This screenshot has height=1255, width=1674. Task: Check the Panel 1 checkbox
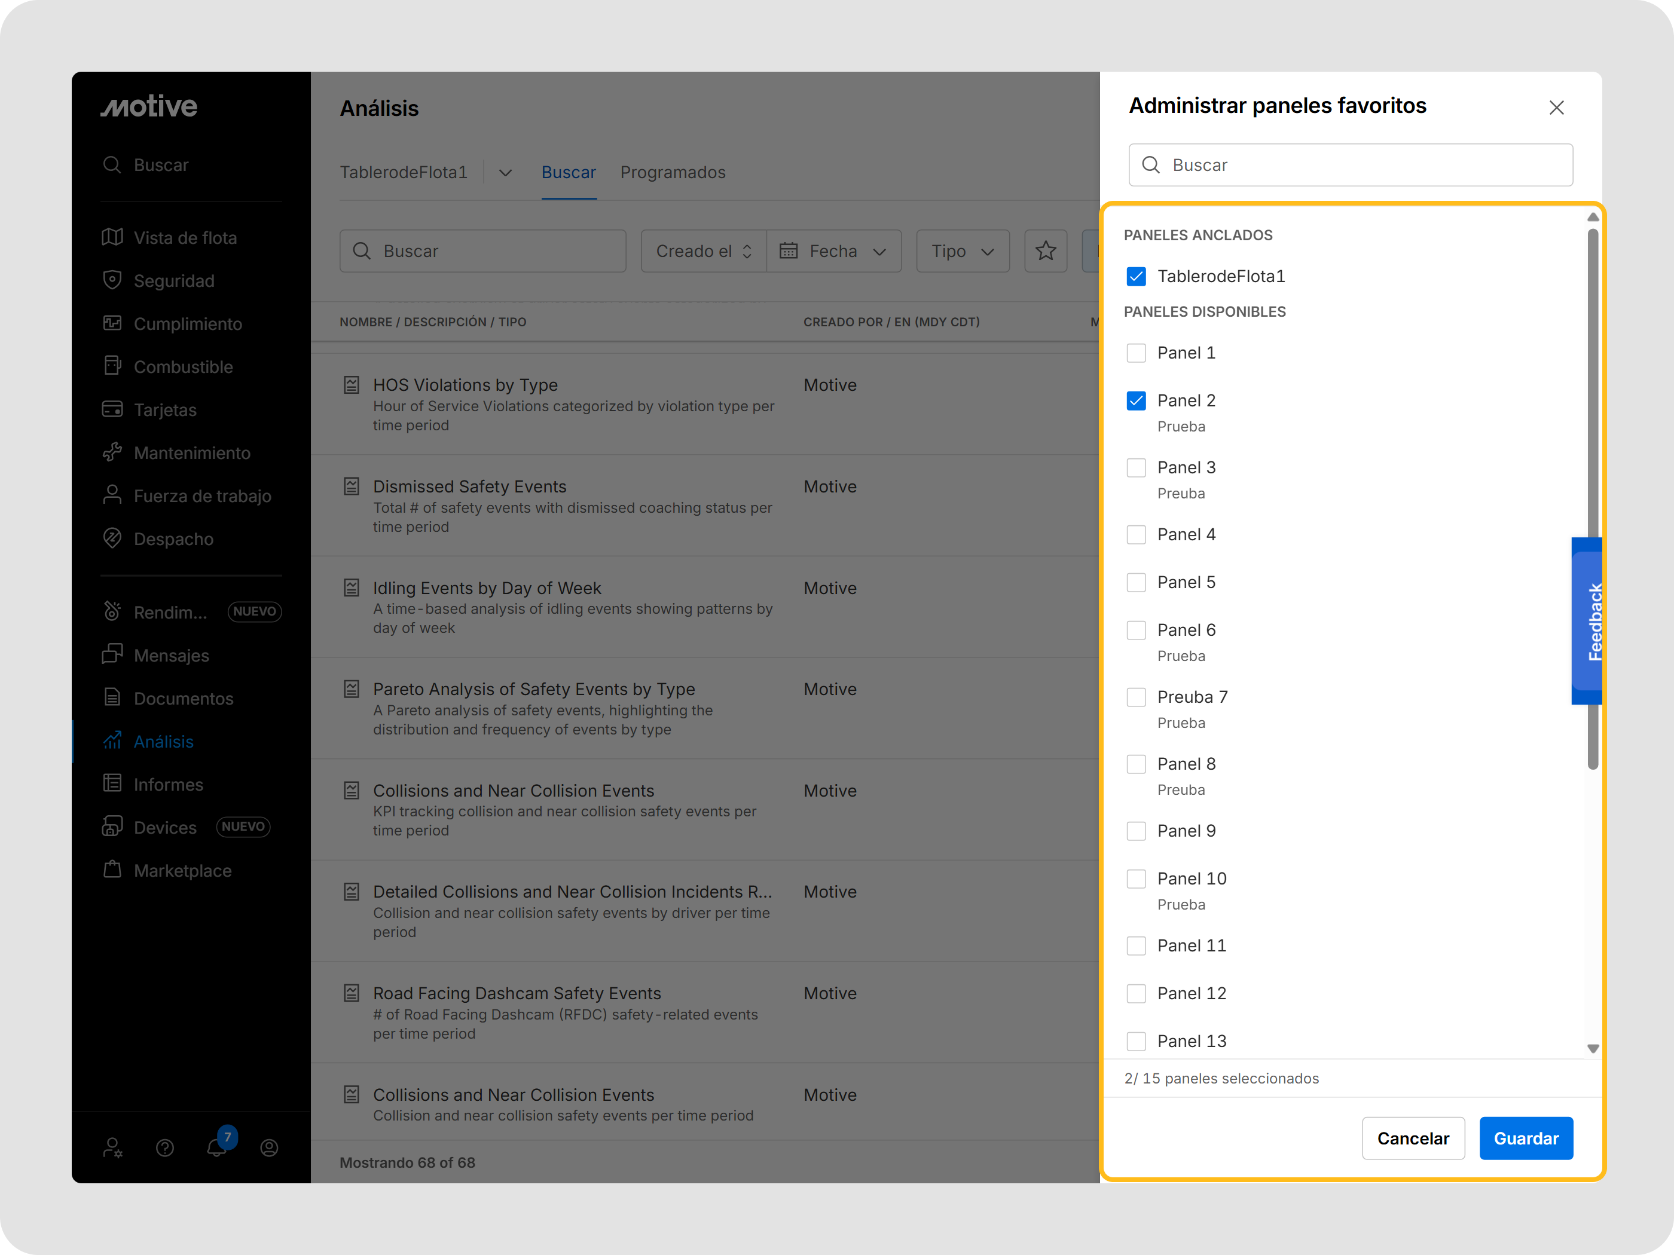pyautogui.click(x=1136, y=353)
